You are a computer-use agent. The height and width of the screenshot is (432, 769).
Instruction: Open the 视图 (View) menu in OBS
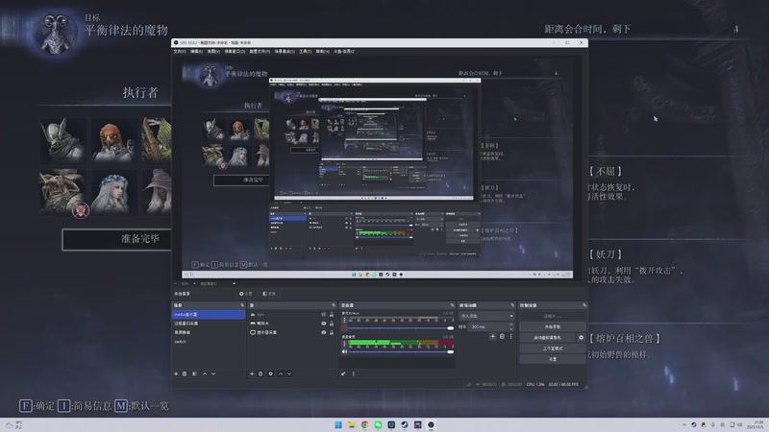[x=213, y=52]
